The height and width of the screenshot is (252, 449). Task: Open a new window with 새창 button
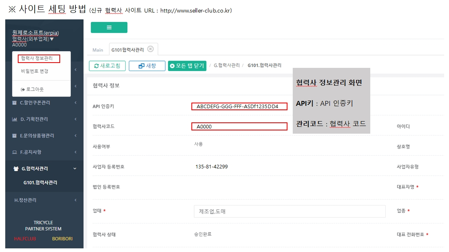147,66
